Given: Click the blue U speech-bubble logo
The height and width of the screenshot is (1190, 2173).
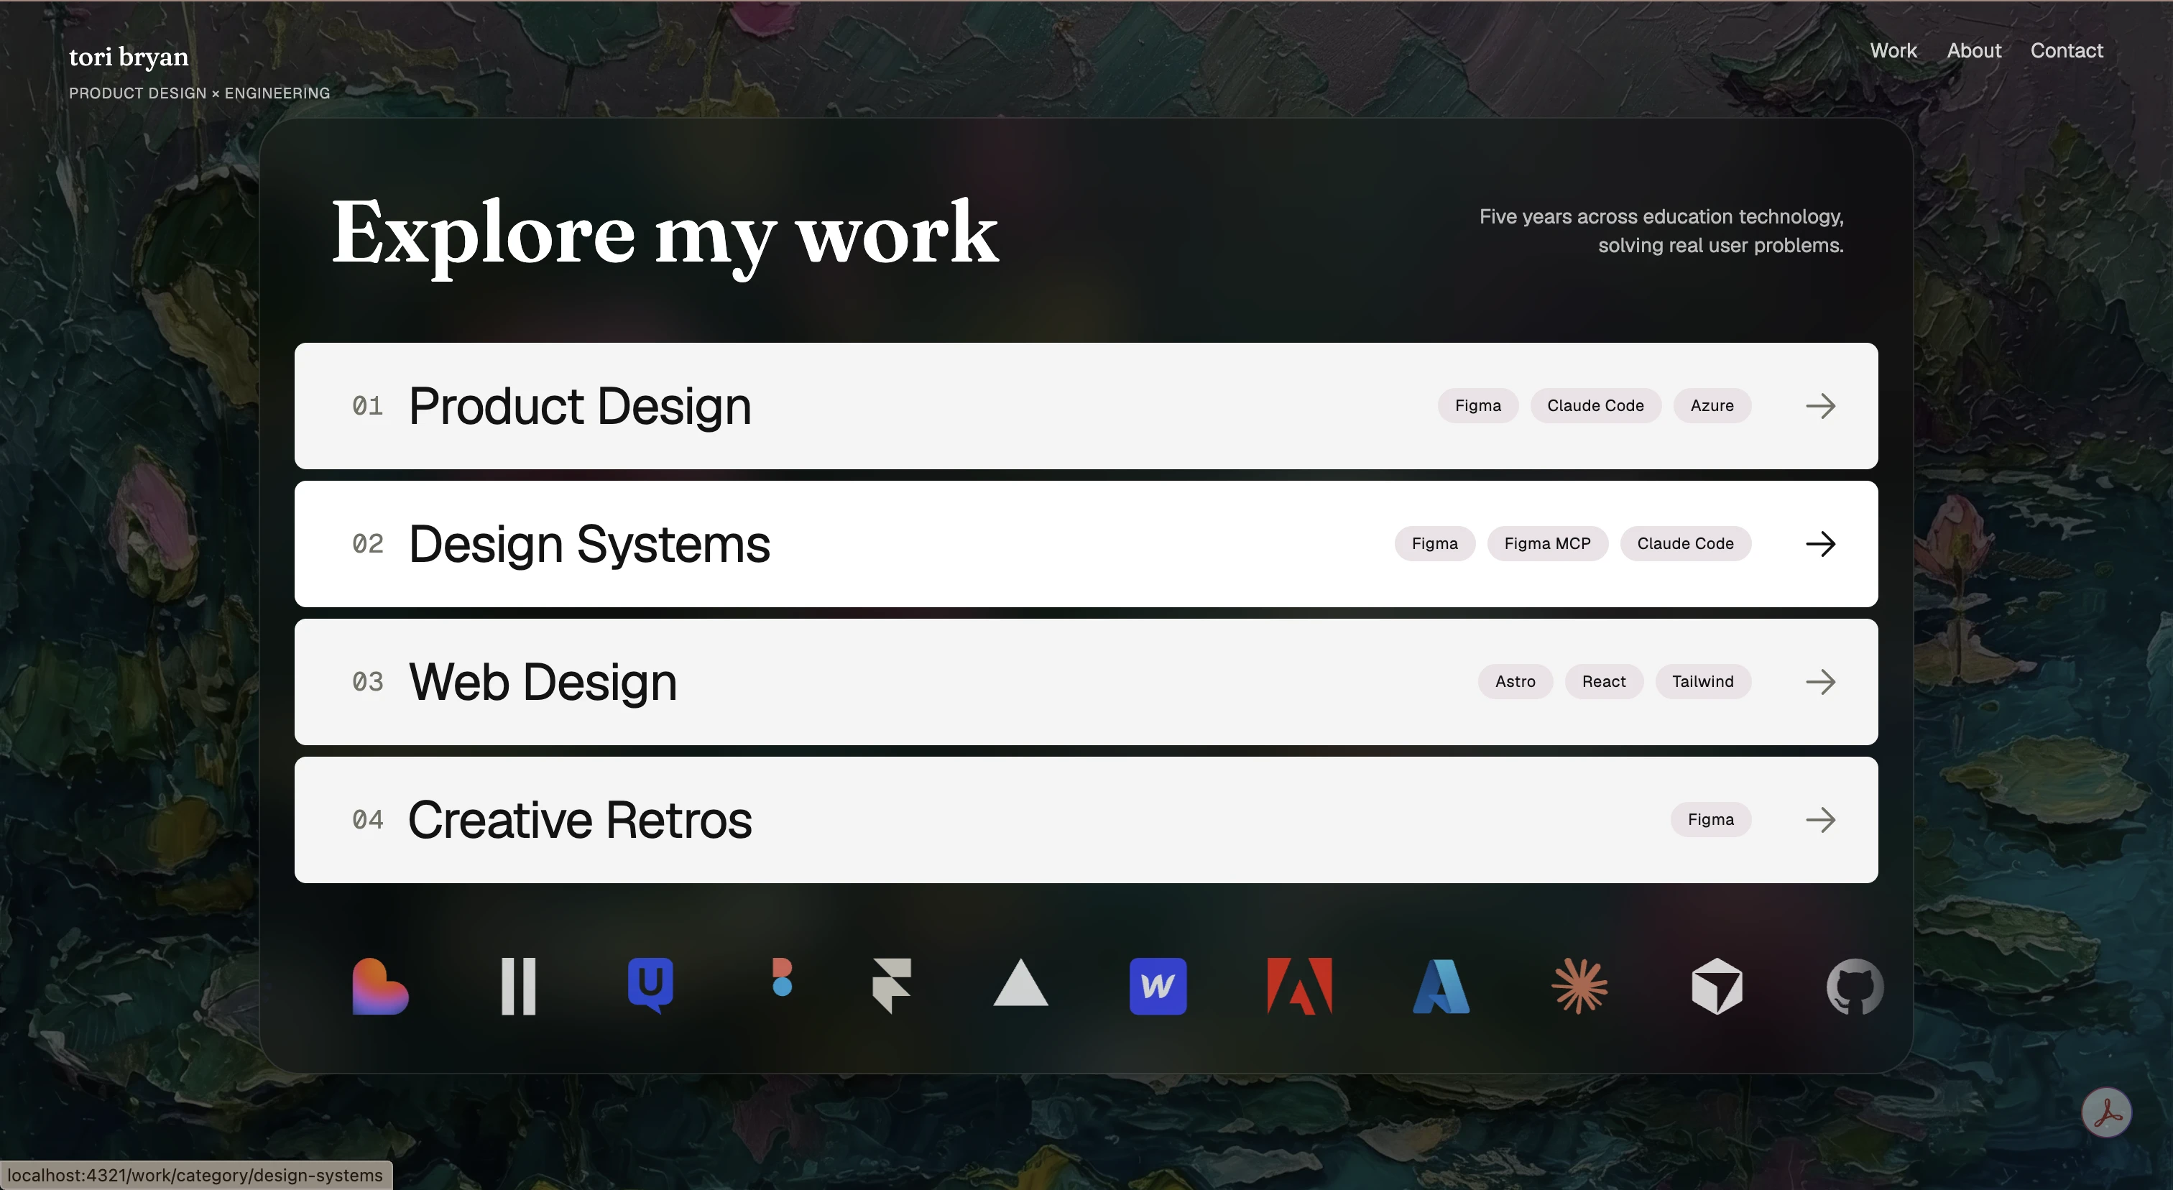Looking at the screenshot, I should [650, 986].
